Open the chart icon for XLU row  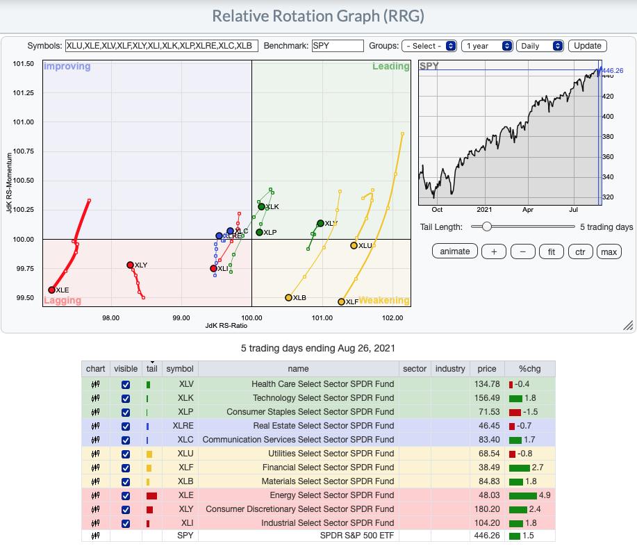click(95, 454)
